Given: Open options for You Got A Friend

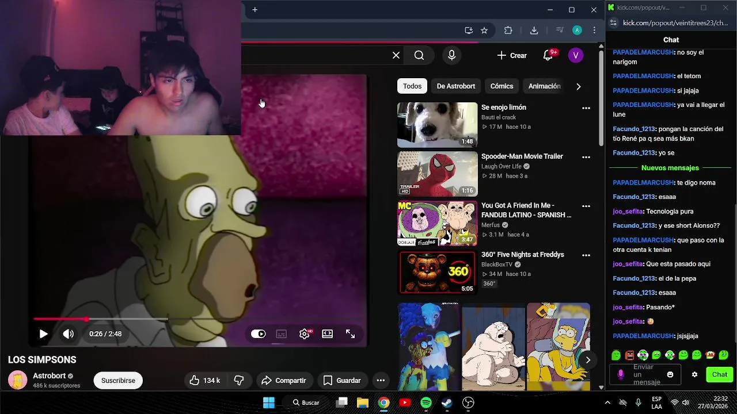Looking at the screenshot, I should click(x=586, y=206).
